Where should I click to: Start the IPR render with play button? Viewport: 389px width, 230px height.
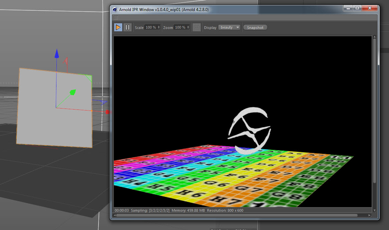[x=118, y=27]
